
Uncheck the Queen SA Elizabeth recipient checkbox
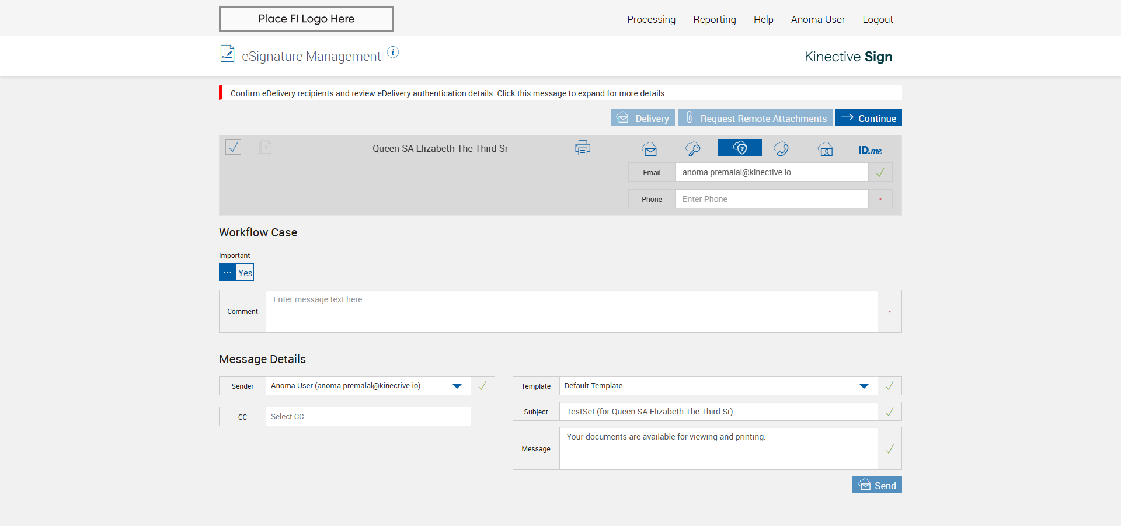point(233,147)
